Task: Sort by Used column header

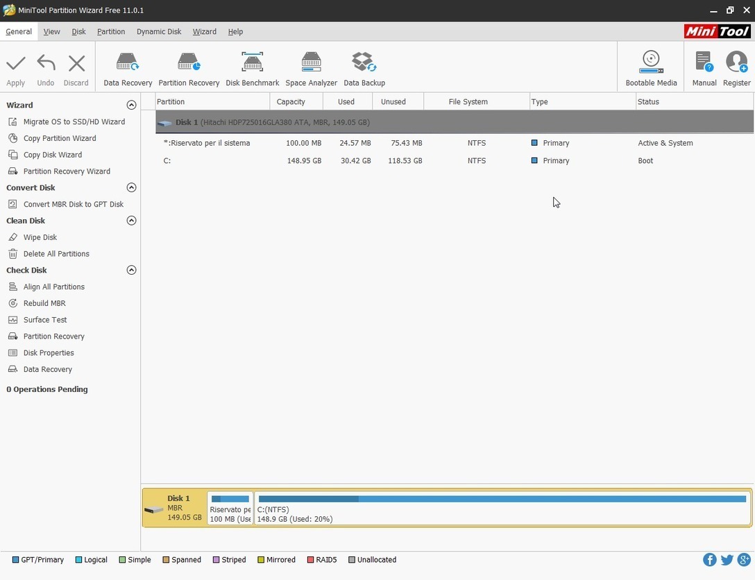Action: pyautogui.click(x=347, y=101)
